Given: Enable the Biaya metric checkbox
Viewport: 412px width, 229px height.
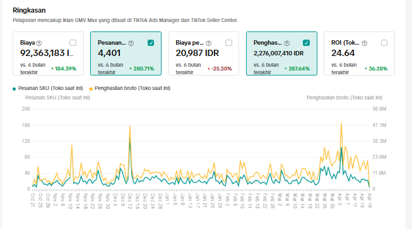Looking at the screenshot, I should click(x=73, y=43).
